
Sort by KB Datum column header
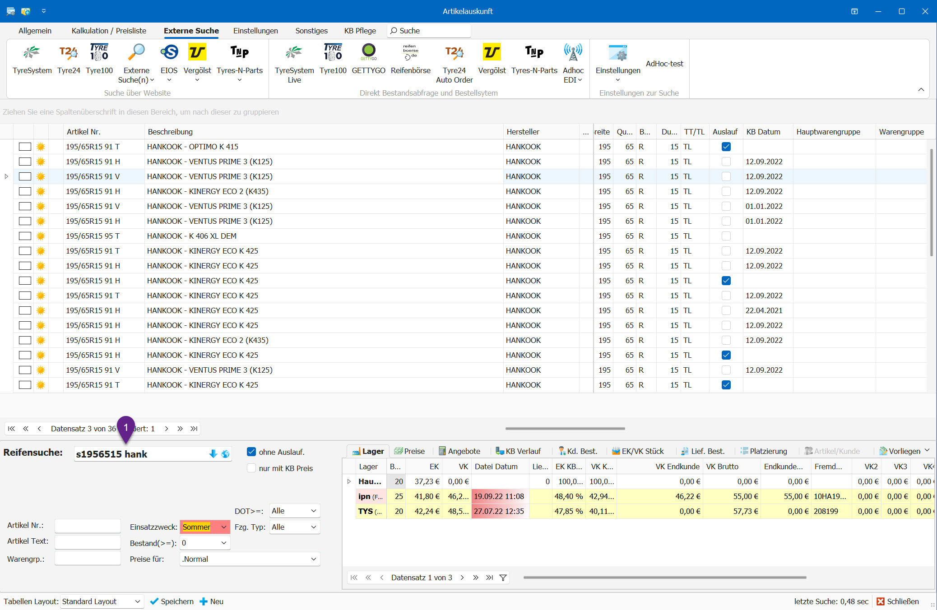pyautogui.click(x=768, y=132)
